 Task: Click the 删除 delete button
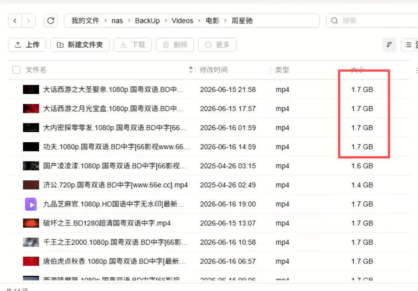coord(175,45)
